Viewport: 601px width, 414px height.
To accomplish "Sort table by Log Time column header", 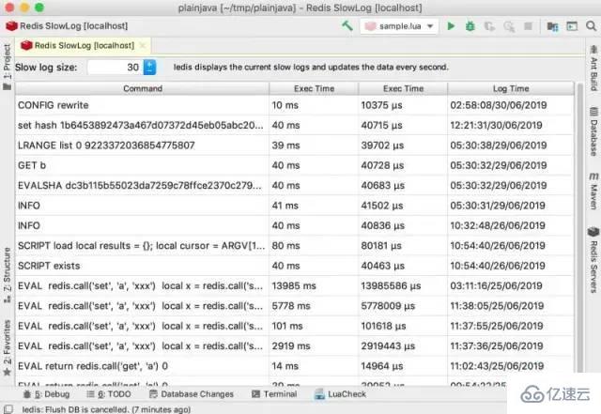I will click(x=510, y=88).
